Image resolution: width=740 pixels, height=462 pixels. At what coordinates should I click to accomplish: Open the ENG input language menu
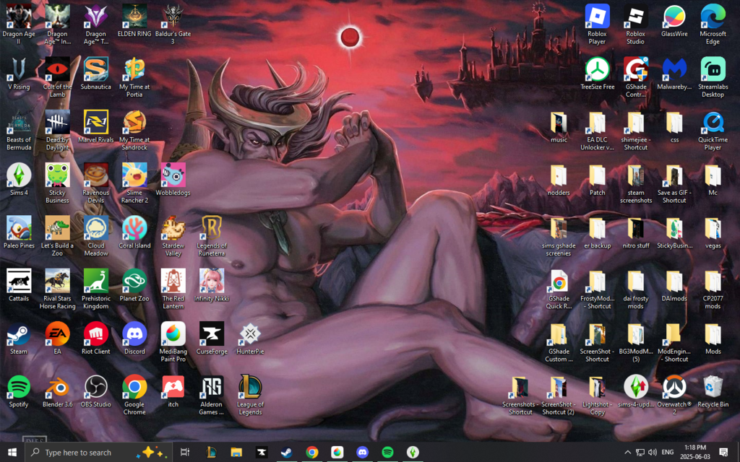click(x=667, y=452)
